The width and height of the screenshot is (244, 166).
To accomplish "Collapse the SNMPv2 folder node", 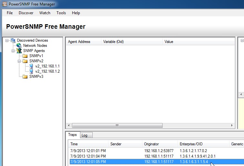I will [x=19, y=61].
